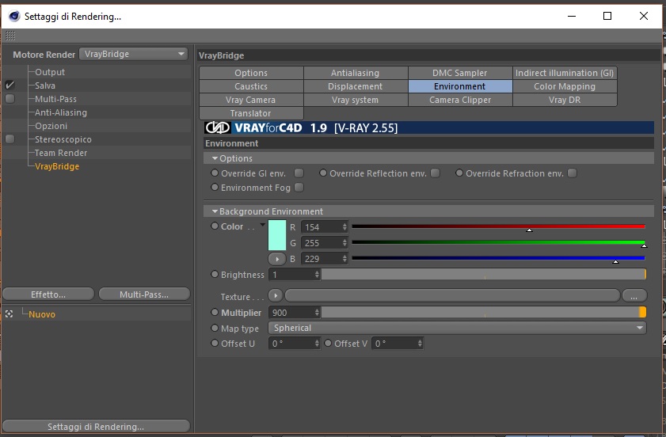Open the Indirect illumination (GI) tab
The width and height of the screenshot is (666, 437).
[x=565, y=73]
